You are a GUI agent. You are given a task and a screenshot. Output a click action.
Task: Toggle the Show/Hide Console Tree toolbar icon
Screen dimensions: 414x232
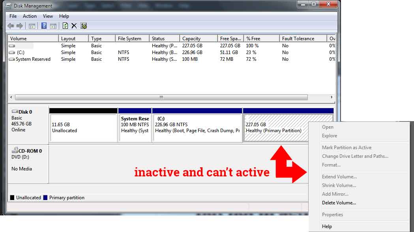pyautogui.click(x=32, y=26)
